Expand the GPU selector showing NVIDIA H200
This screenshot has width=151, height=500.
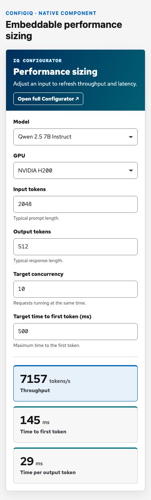75,170
